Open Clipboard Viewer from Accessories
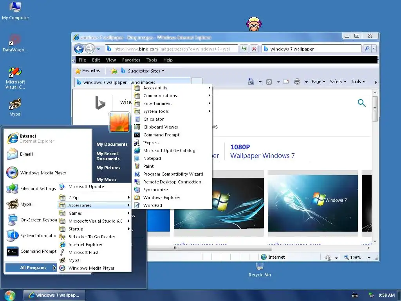The height and width of the screenshot is (301, 401). [172, 127]
